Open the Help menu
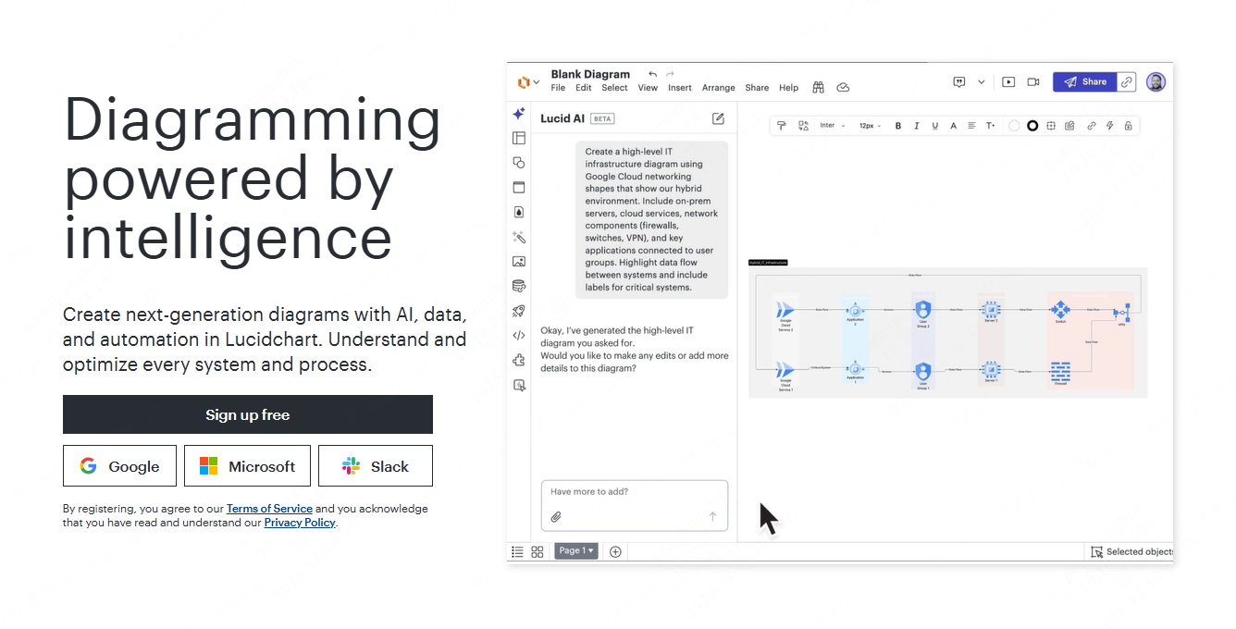 coord(788,88)
